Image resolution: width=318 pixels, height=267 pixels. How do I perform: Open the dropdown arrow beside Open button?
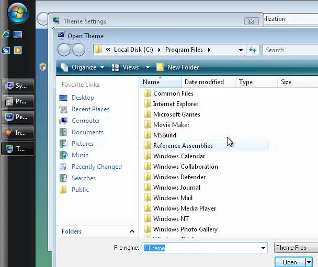click(309, 262)
